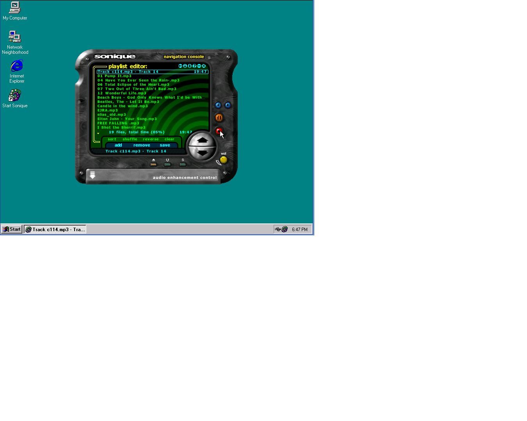Open help via the question mark icon
Viewport: 527px width, 421px height.
pyautogui.click(x=194, y=66)
